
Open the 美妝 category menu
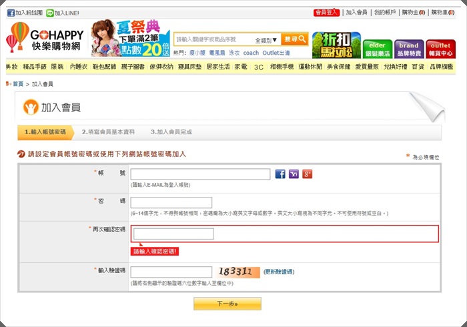(12, 67)
